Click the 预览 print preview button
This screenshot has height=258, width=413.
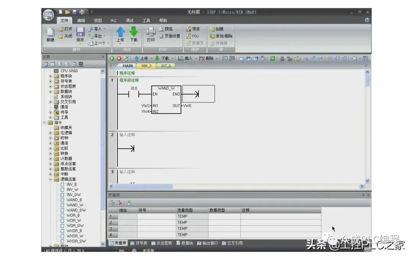(166, 29)
